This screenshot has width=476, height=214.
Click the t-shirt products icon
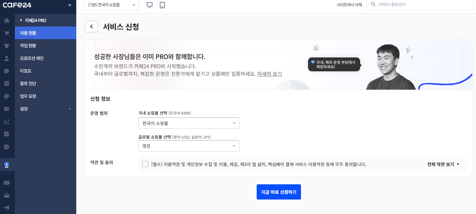tap(7, 45)
